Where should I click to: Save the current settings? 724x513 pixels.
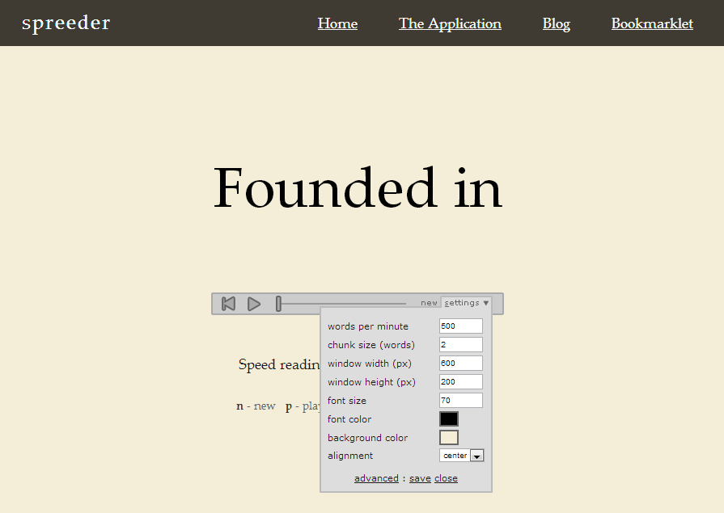click(x=420, y=477)
